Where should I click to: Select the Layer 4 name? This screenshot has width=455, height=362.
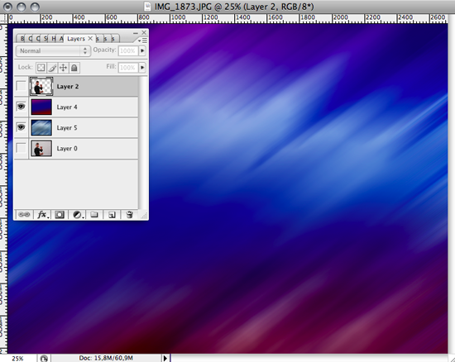67,107
